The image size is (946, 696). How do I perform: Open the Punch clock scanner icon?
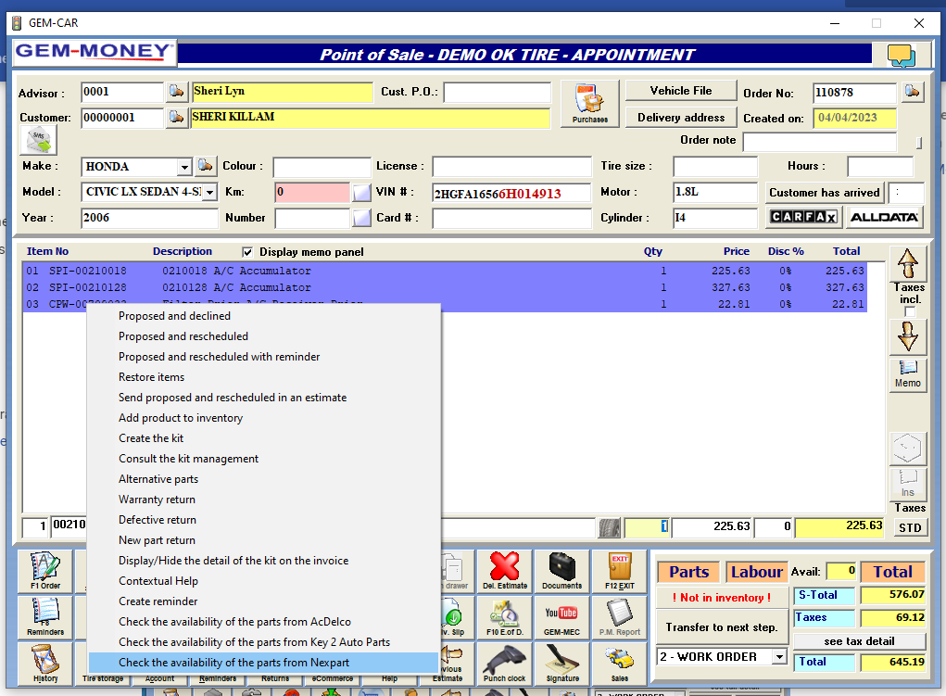click(x=505, y=663)
